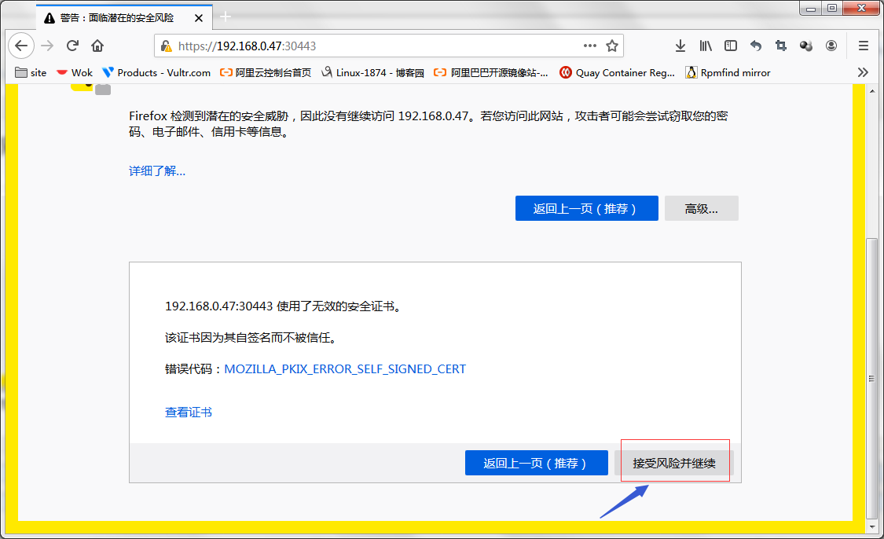884x539 pixels.
Task: Click the crop screenshot toolbar icon
Action: pyautogui.click(x=781, y=46)
